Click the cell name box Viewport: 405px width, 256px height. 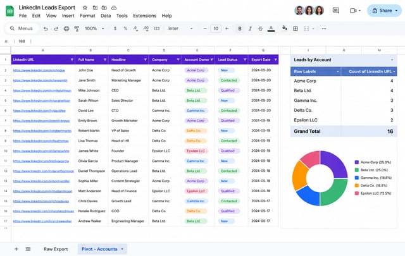(x=22, y=41)
